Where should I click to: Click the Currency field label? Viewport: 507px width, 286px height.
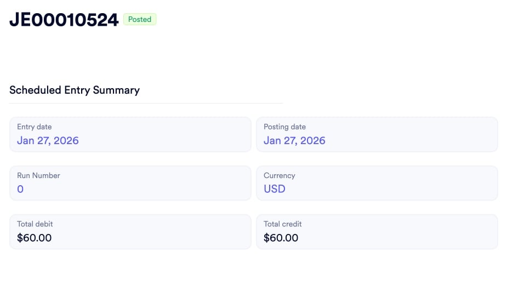pos(280,175)
